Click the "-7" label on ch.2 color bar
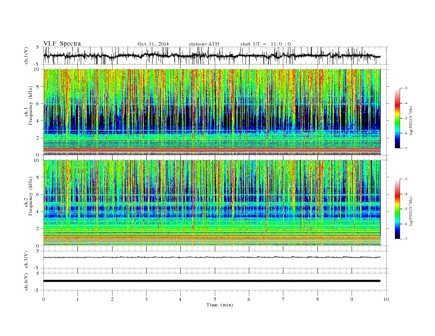 coord(405,239)
